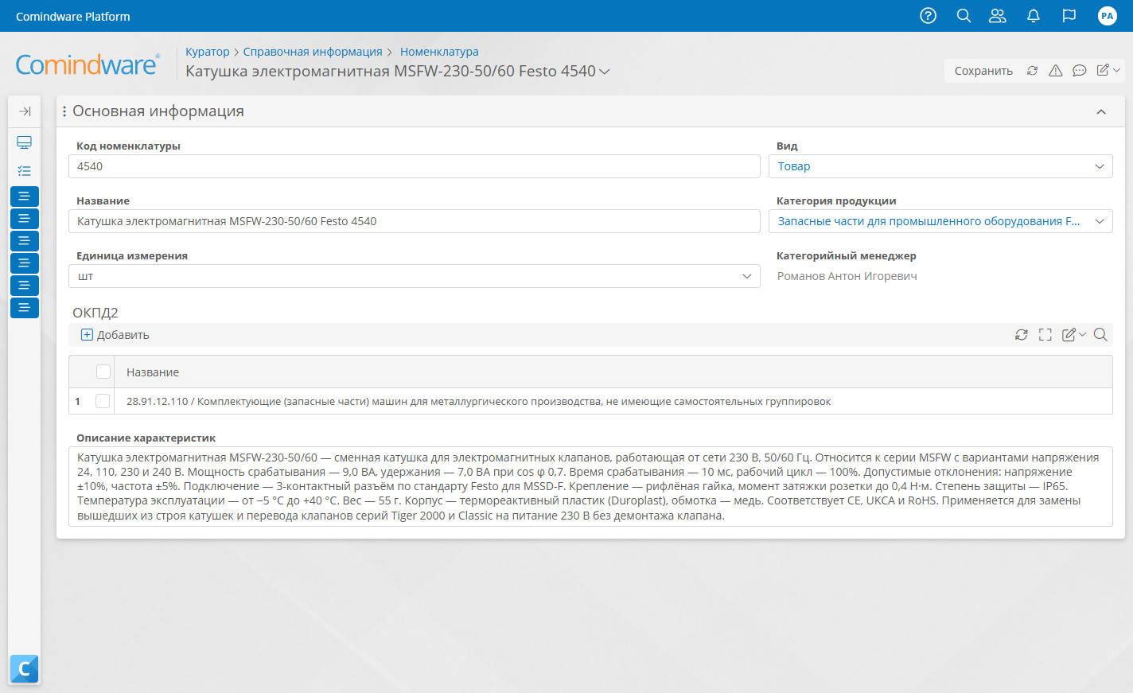
Task: Click the Название column header in ОКПД2
Action: point(153,372)
